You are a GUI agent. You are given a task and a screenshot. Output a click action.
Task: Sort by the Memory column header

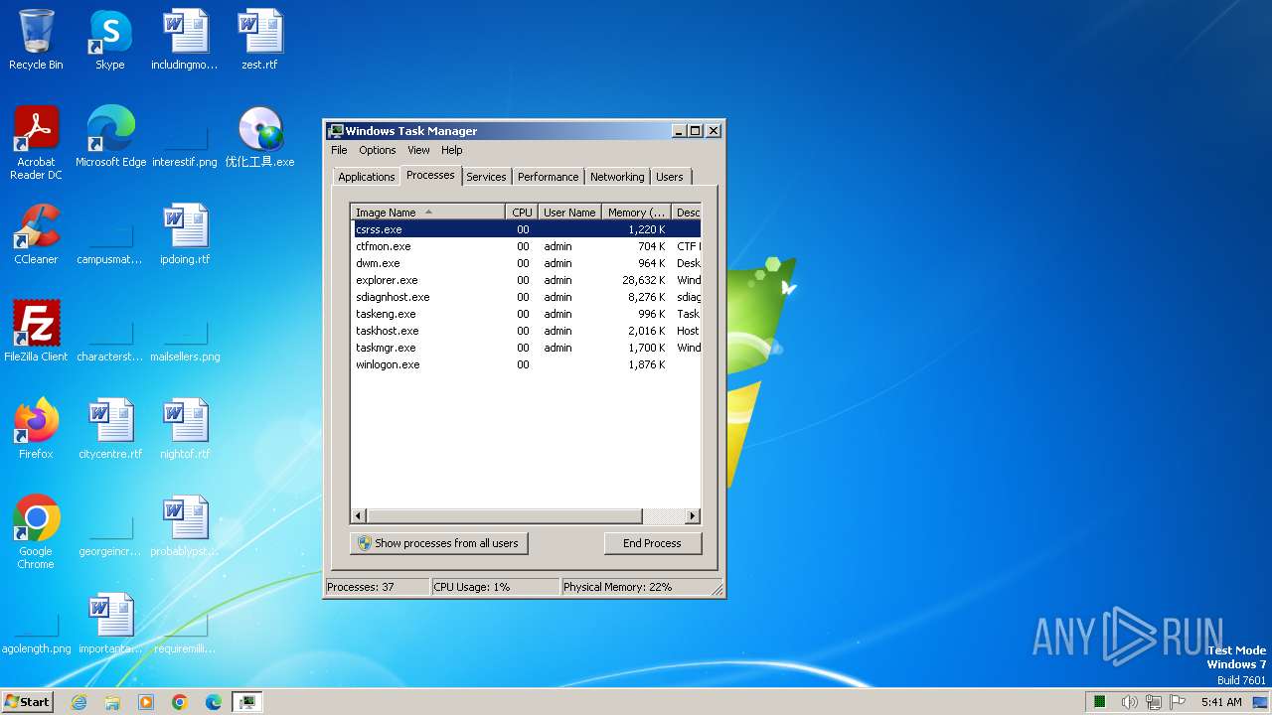click(x=637, y=213)
